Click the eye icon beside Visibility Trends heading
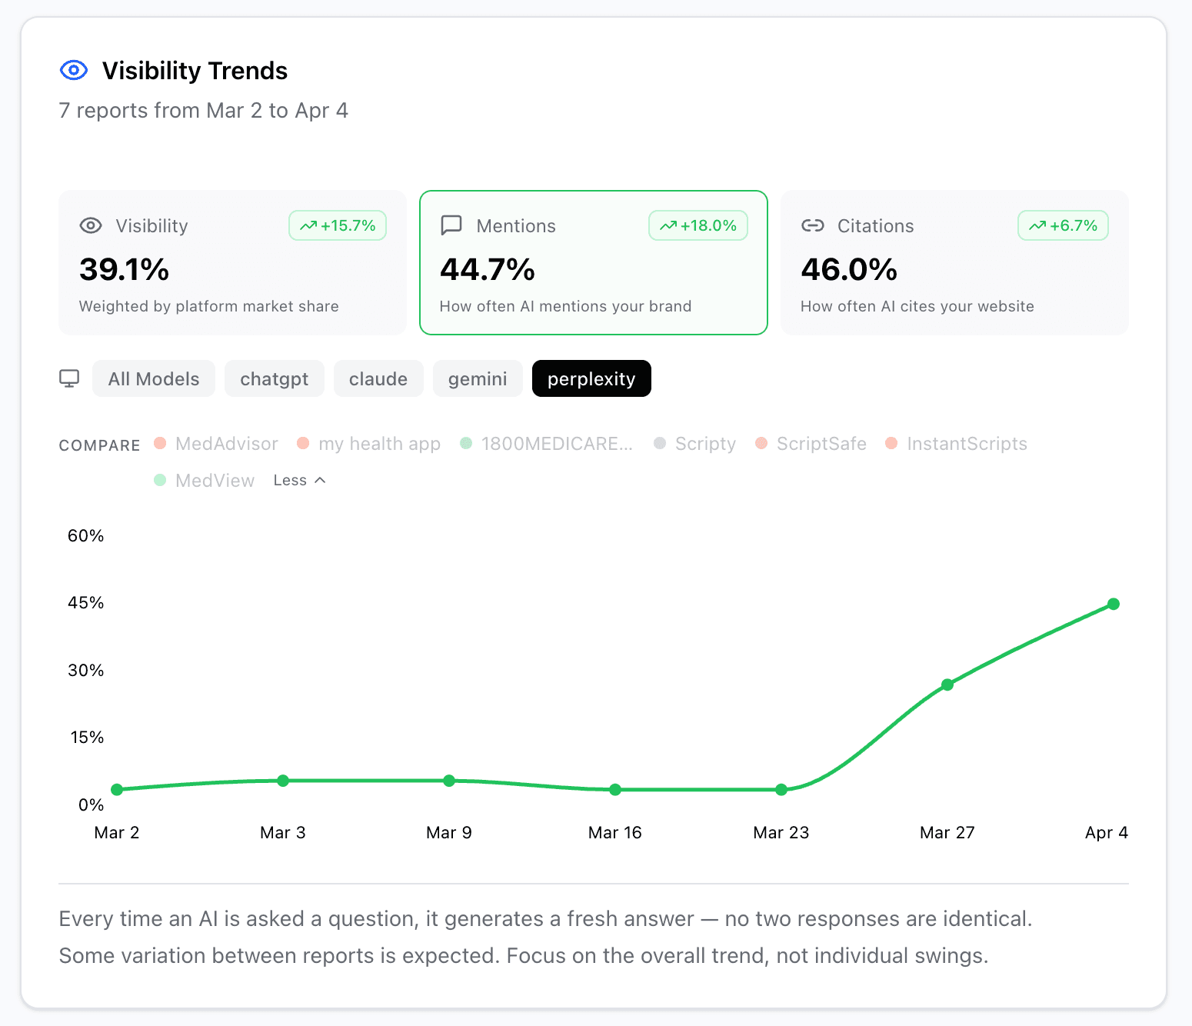This screenshot has height=1026, width=1192. pyautogui.click(x=73, y=70)
